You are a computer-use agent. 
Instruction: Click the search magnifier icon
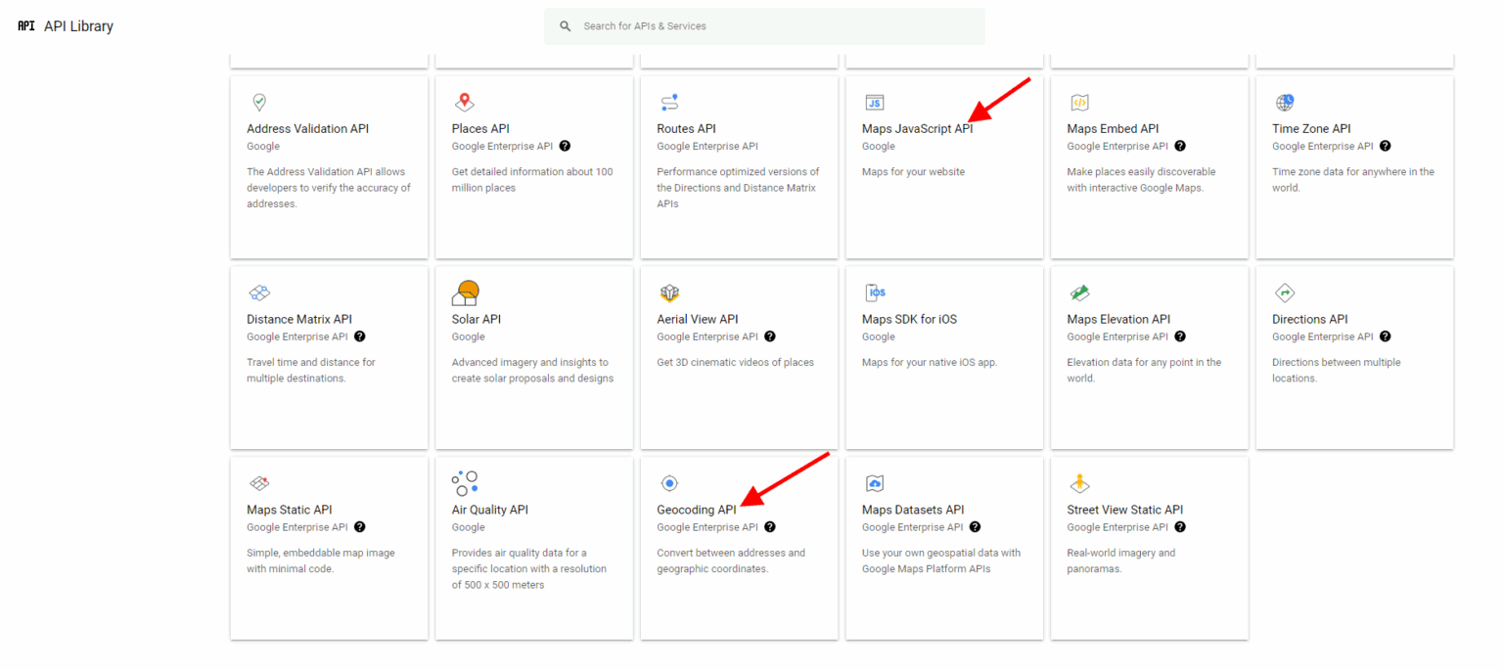565,25
